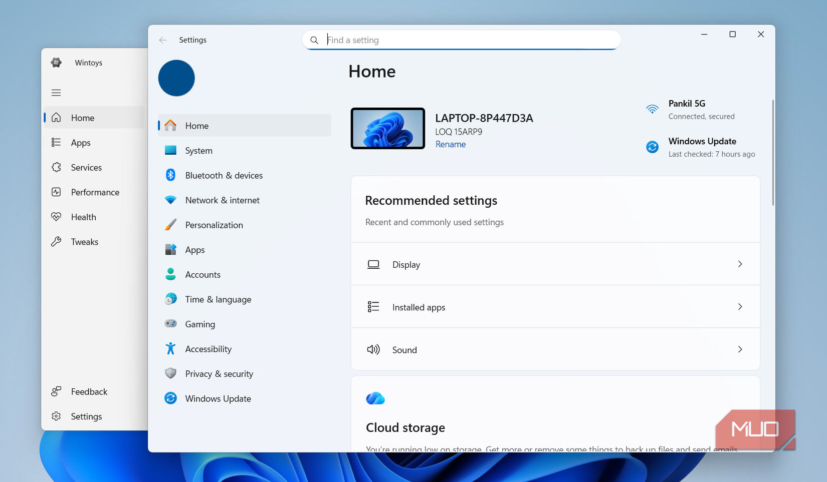Open the Performance section in Wintoys
Image resolution: width=827 pixels, height=482 pixels.
(x=95, y=192)
